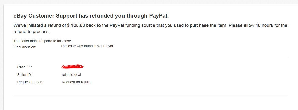Click the Seller ID label

point(25,75)
